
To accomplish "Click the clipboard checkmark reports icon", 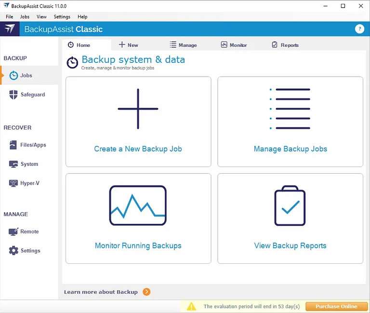I will pos(290,205).
